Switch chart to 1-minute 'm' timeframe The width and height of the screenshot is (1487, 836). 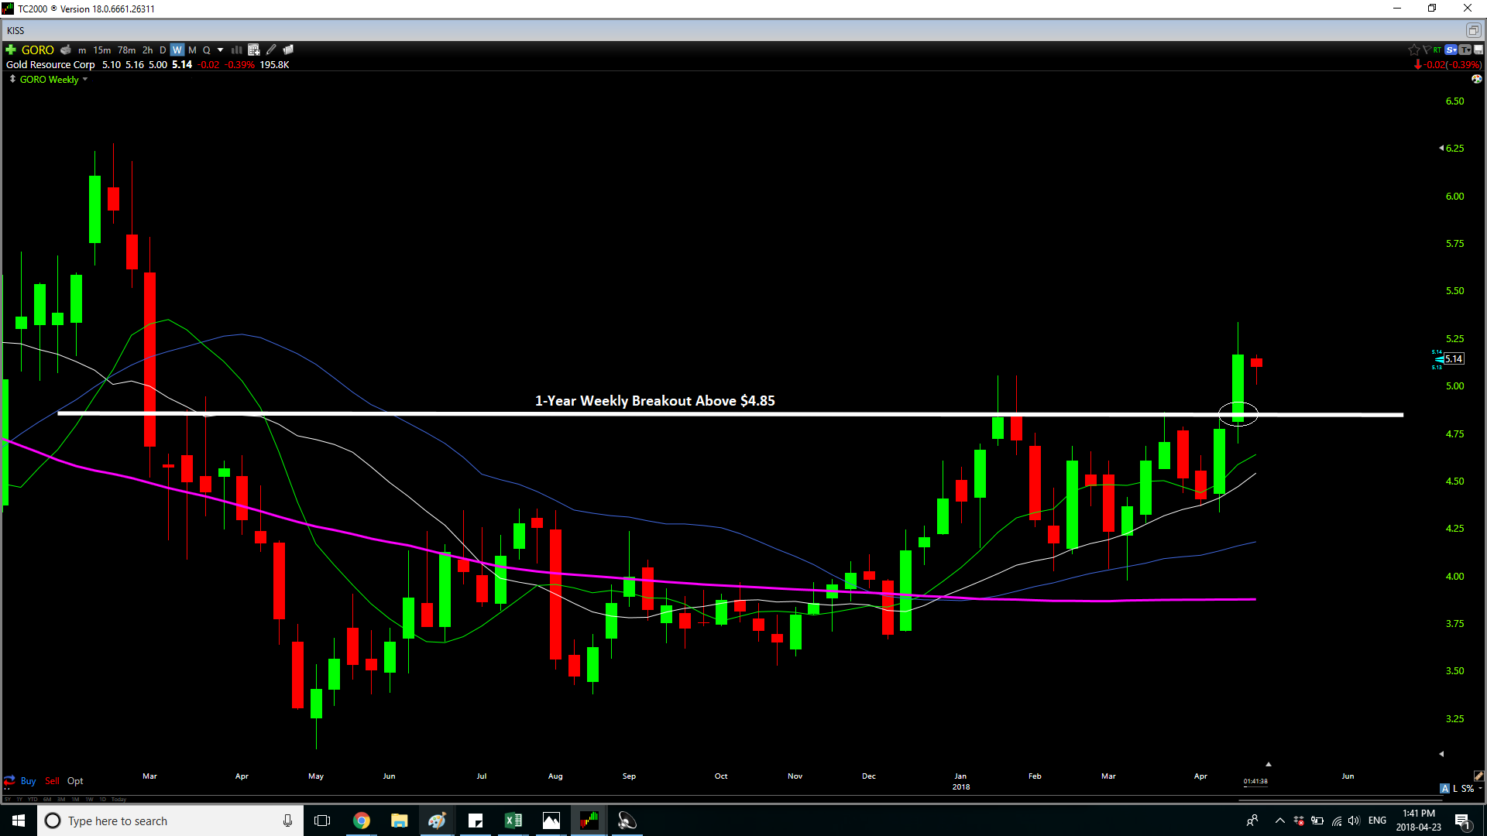(x=82, y=50)
